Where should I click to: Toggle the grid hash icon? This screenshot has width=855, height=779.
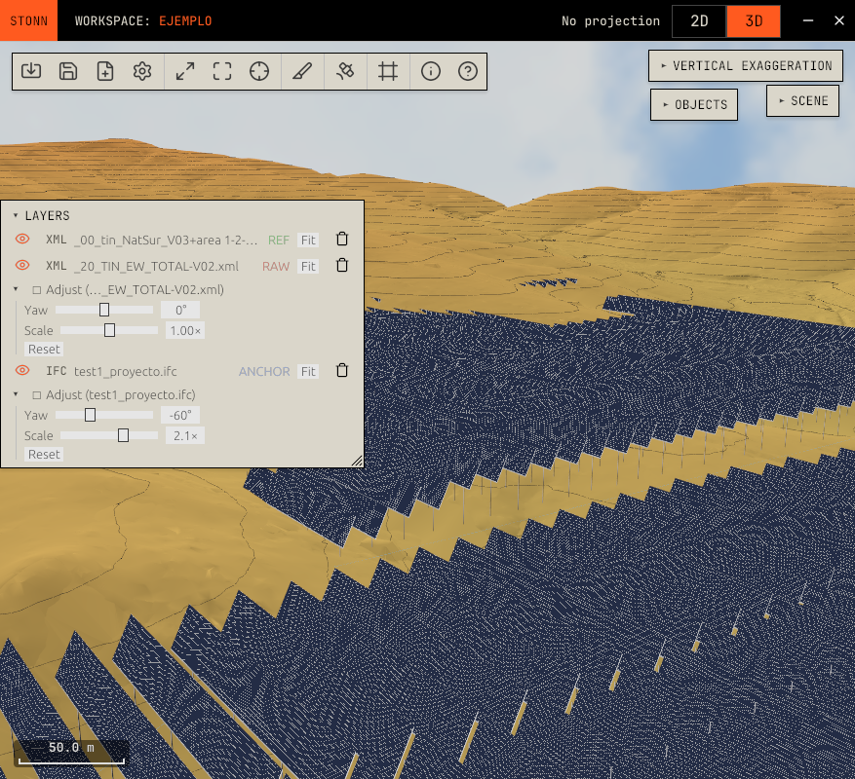click(x=388, y=71)
